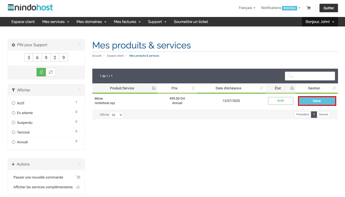The height and width of the screenshot is (197, 345).
Task: Open the Afficher entries count select
Action: pyautogui.click(x=117, y=115)
